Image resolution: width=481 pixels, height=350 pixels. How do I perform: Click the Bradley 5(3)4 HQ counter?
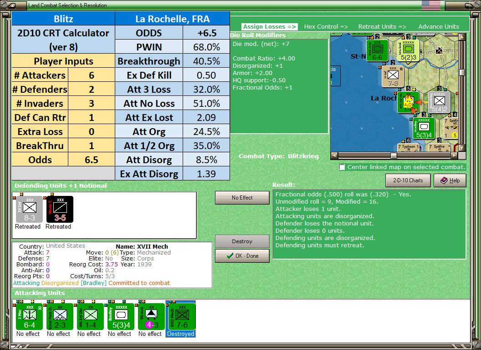tap(120, 316)
